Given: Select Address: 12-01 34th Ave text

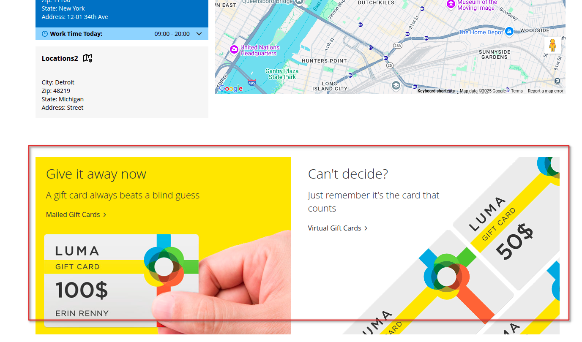Looking at the screenshot, I should (x=75, y=17).
